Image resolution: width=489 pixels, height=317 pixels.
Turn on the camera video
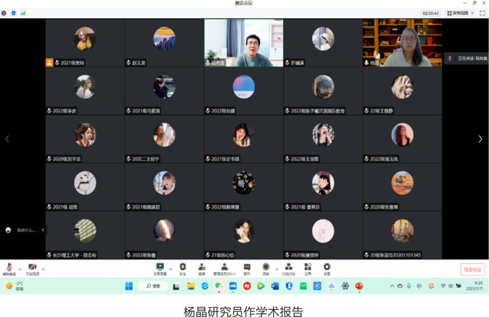(32, 267)
